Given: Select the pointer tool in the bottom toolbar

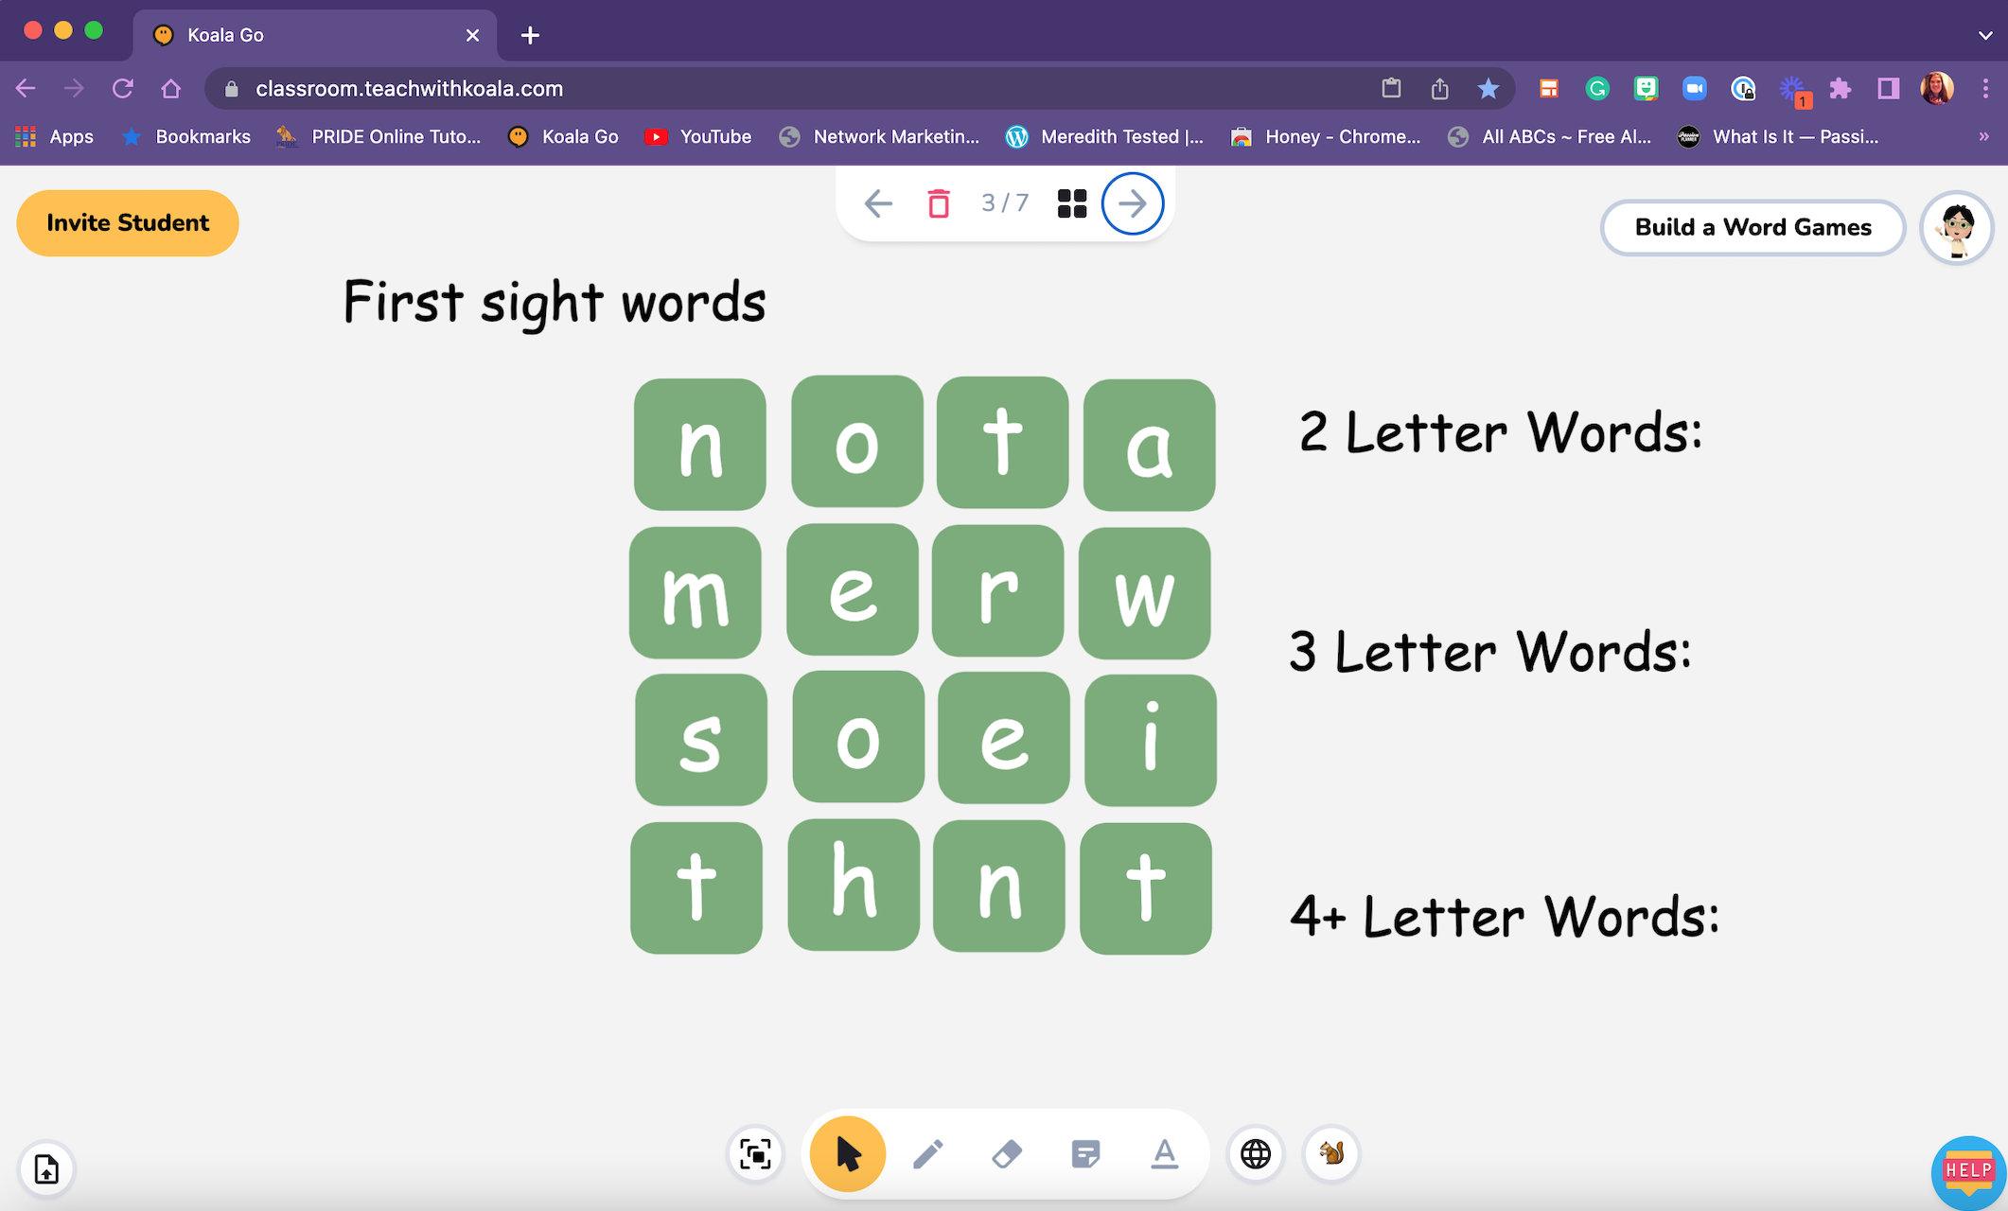Looking at the screenshot, I should 846,1153.
